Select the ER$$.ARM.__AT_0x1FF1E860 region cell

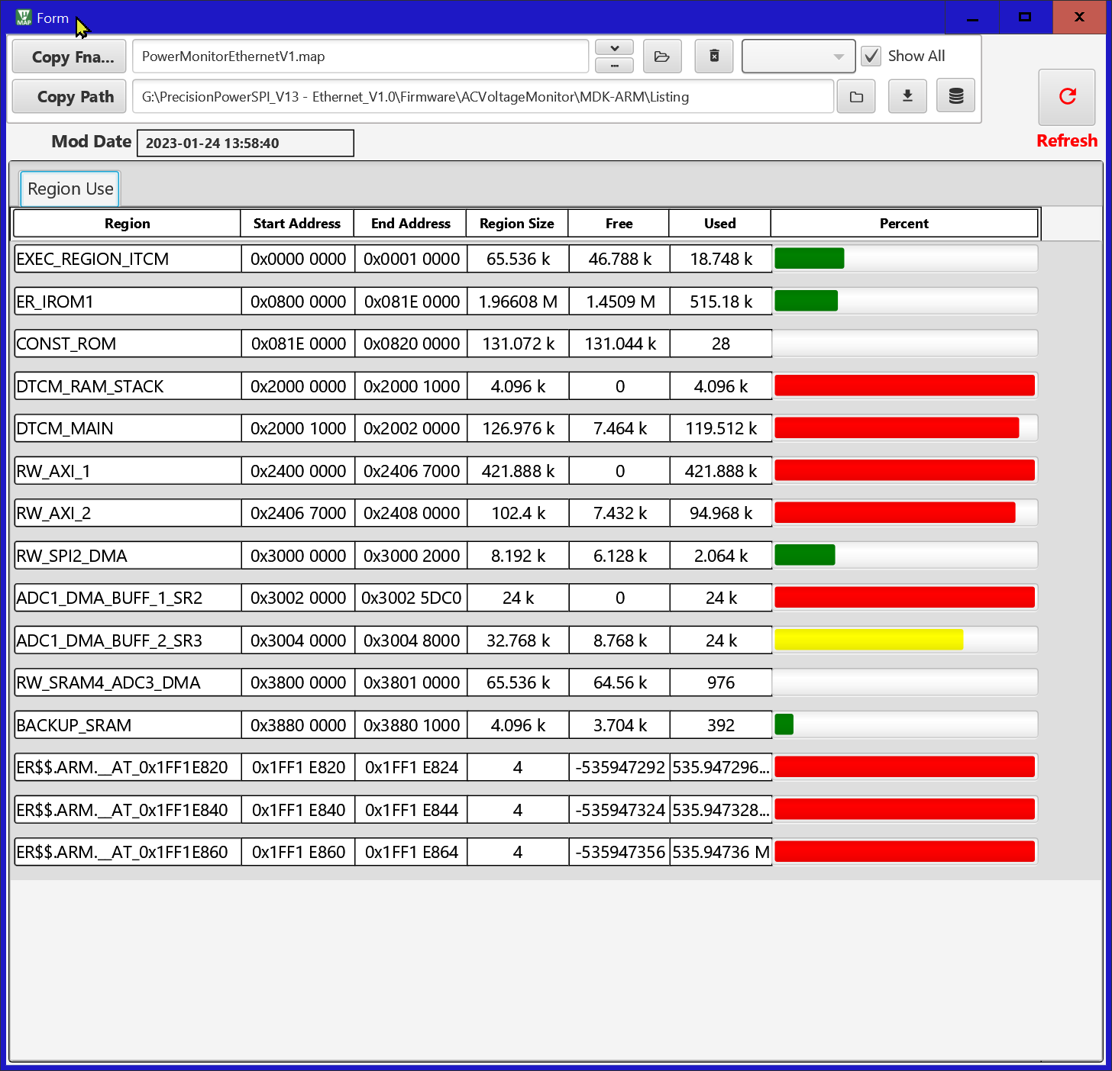pos(128,852)
